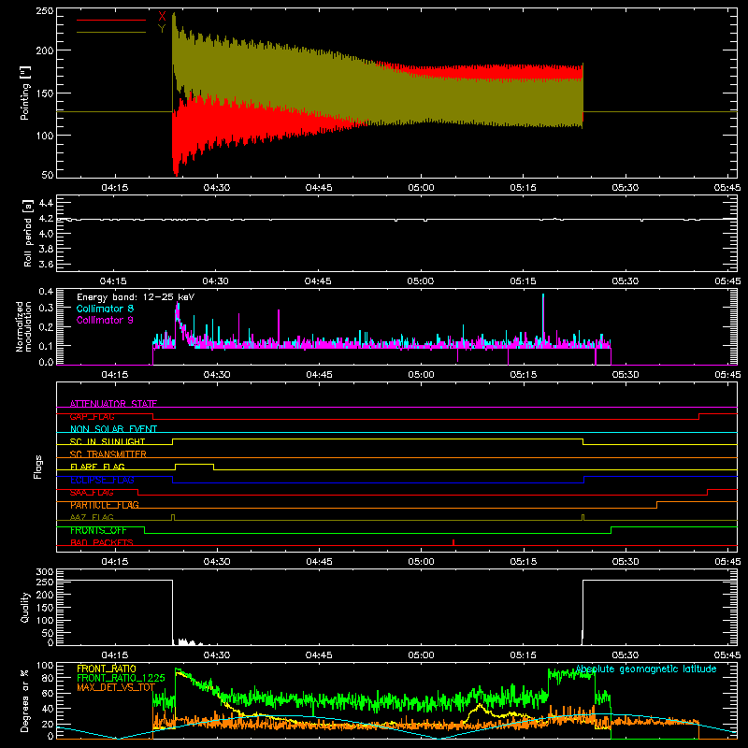Click the '300' tick on Quality axis

45,572
